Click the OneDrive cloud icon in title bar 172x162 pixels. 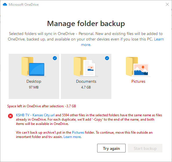pos(5,5)
